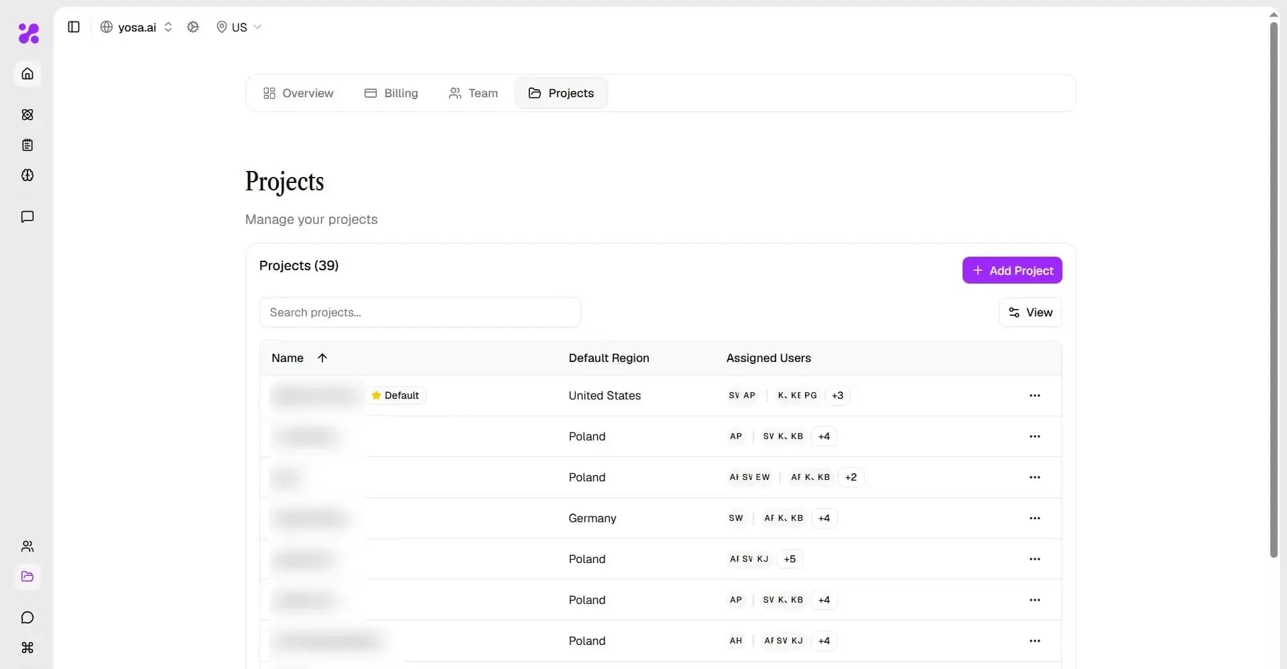
Task: Open the clipboard icon in sidebar
Action: coord(27,145)
